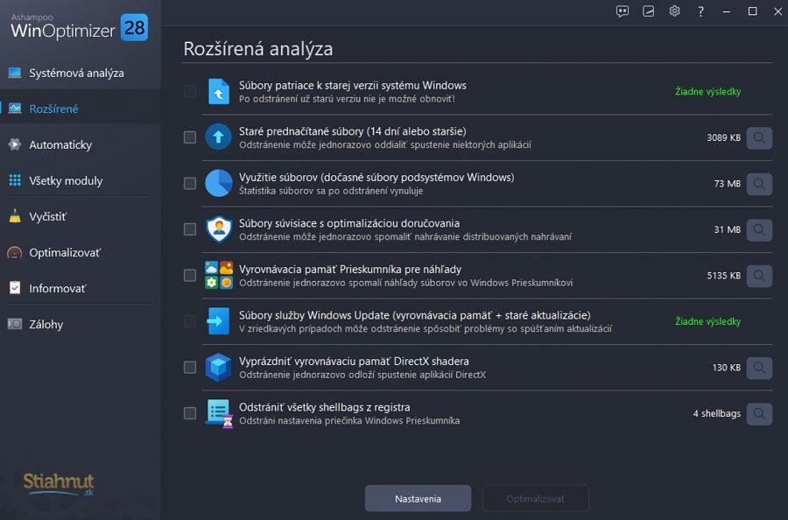Click Súbory služby Windows Update text
Screen dimensions: 788x520
click(x=415, y=315)
